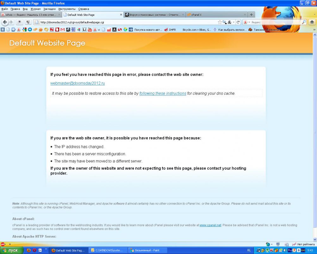Click the ampersand (&) addon icon in address bar

[229, 22]
